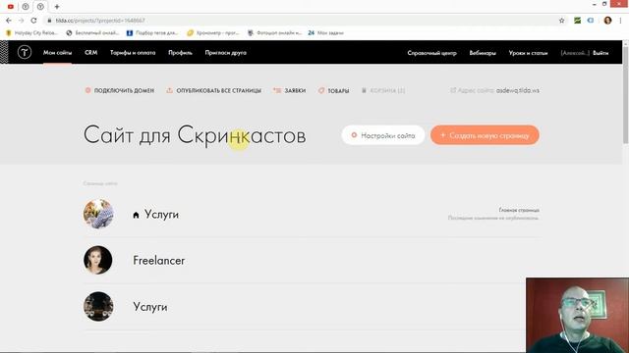
Task: Open Пригласи друга menu item
Action: [225, 53]
